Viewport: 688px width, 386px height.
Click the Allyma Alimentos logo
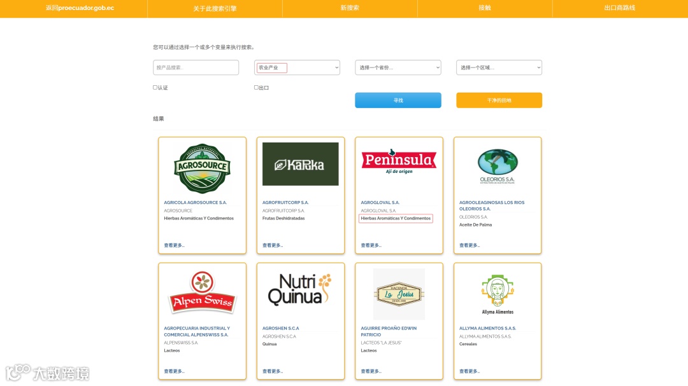point(498,294)
